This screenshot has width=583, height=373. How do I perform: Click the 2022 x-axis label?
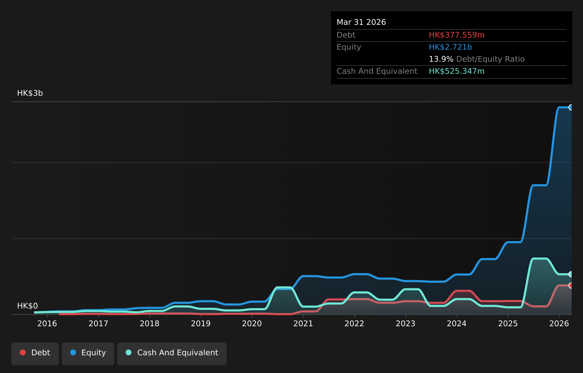[x=354, y=323]
